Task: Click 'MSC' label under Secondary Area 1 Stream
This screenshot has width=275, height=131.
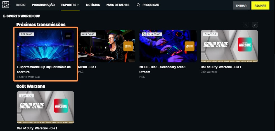Action: coord(142,77)
